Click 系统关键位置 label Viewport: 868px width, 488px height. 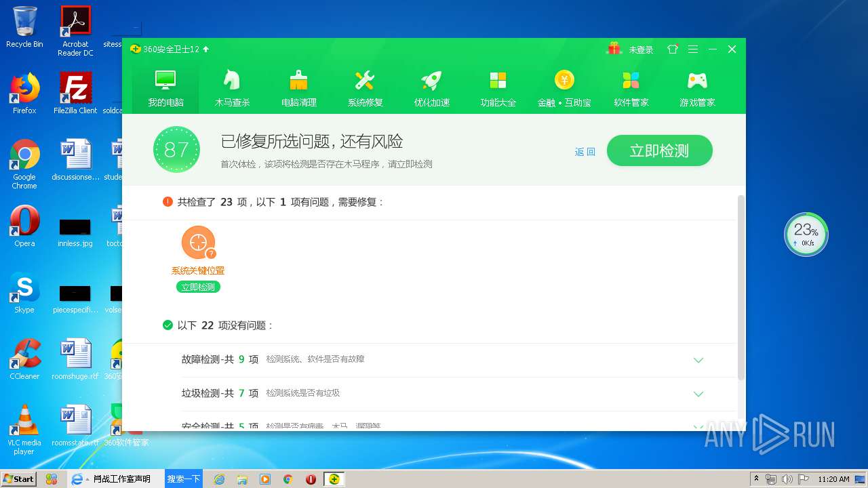(198, 270)
